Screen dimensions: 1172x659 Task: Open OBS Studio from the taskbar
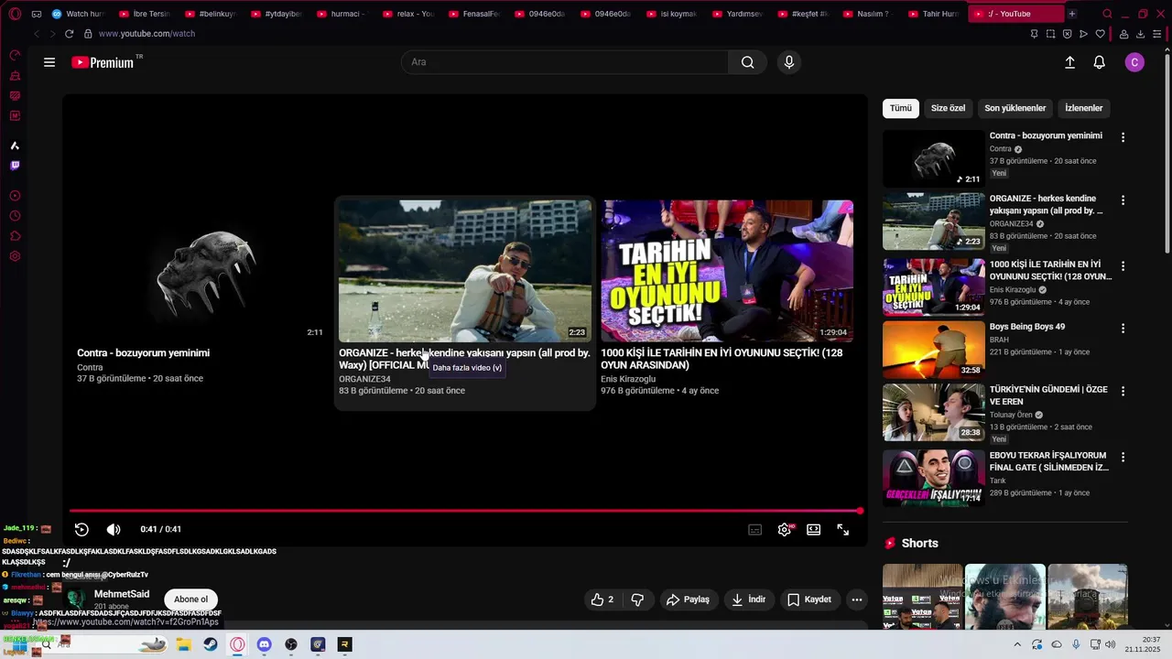[291, 644]
